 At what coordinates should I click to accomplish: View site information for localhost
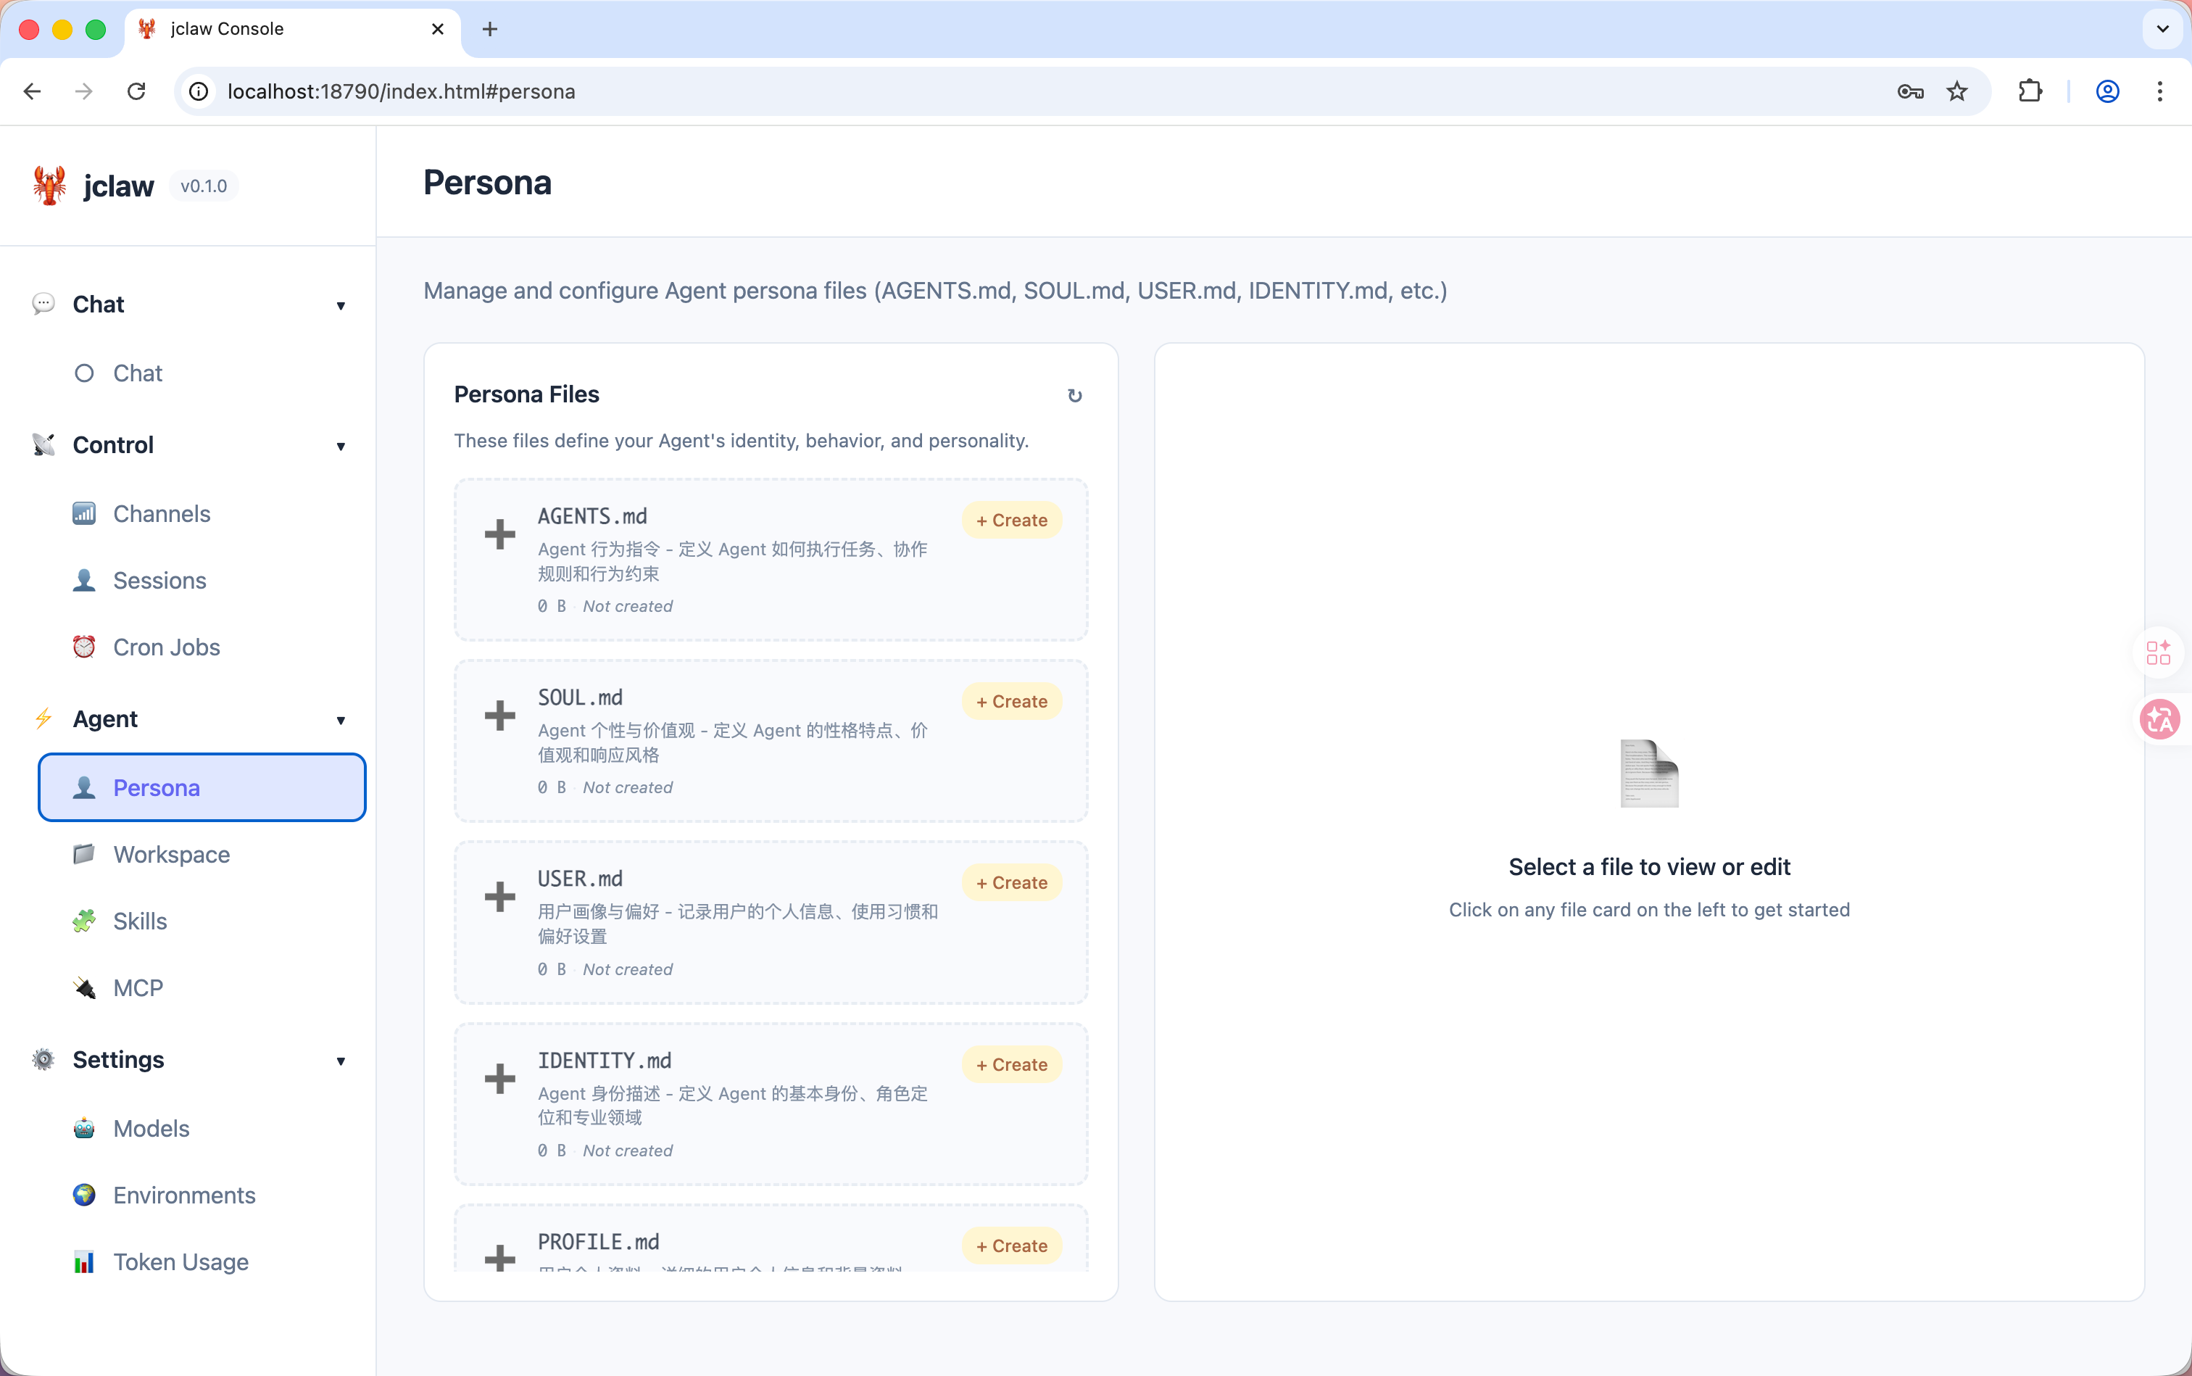pos(199,91)
